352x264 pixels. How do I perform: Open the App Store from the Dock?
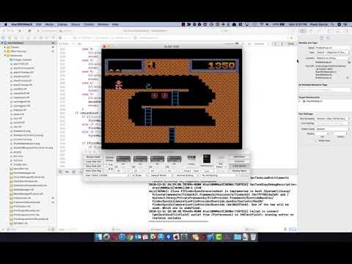(161, 237)
